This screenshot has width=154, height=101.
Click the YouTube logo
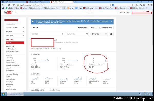click(7, 13)
